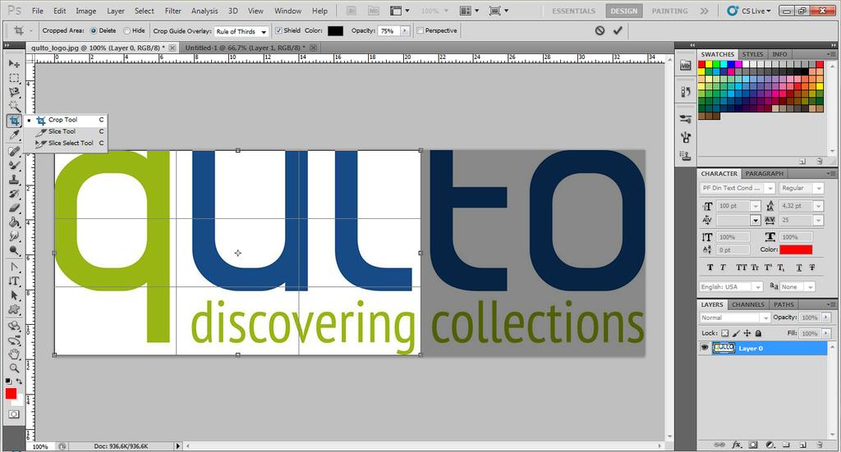841x452 pixels.
Task: Choose Delete for Cropped Area
Action: coord(94,30)
